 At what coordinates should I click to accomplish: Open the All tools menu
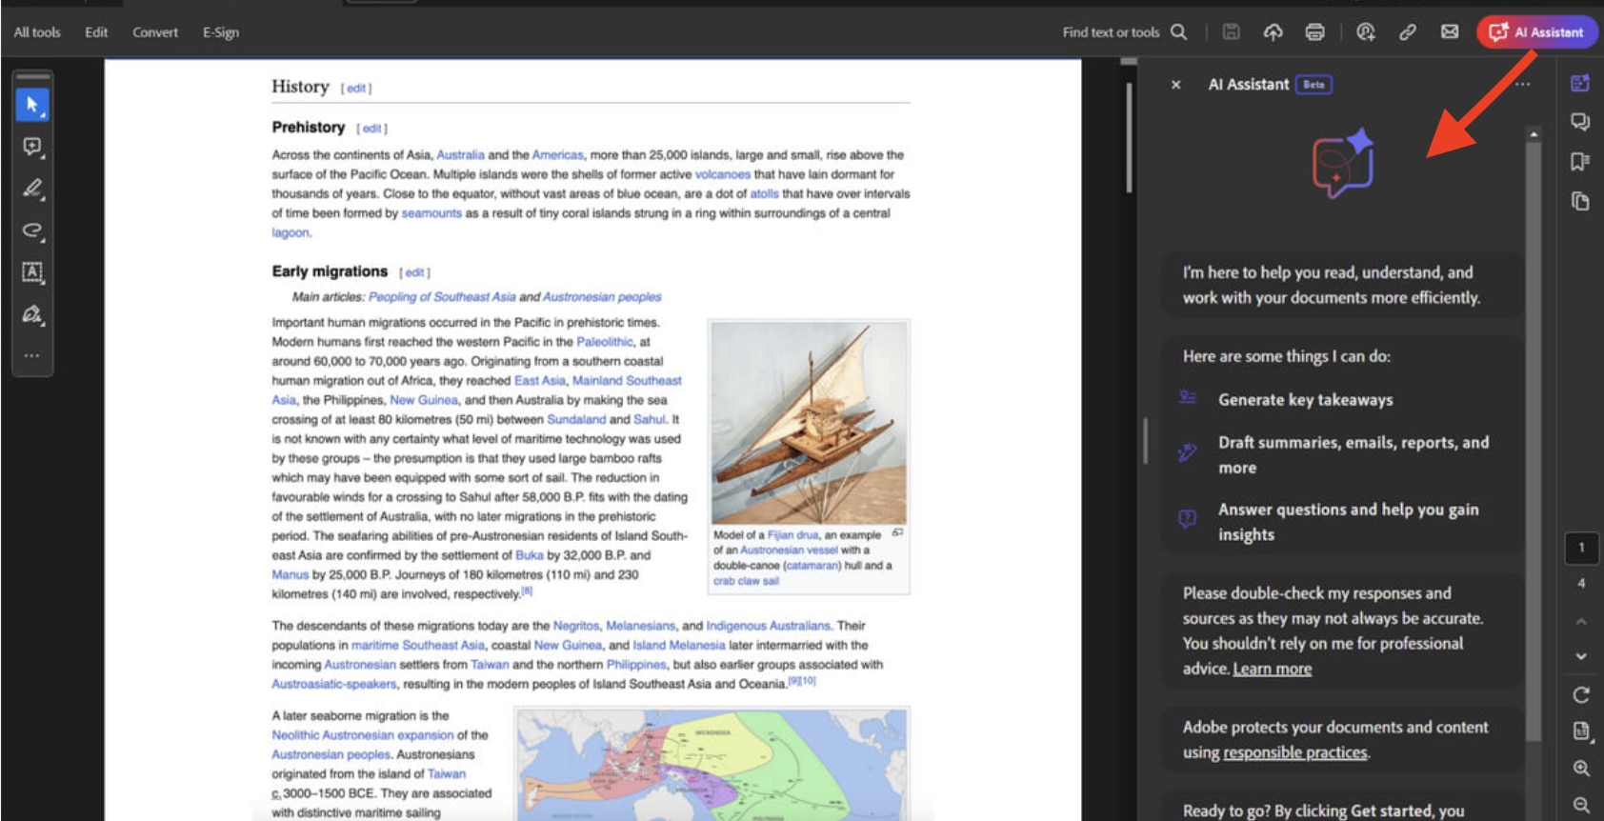point(37,32)
